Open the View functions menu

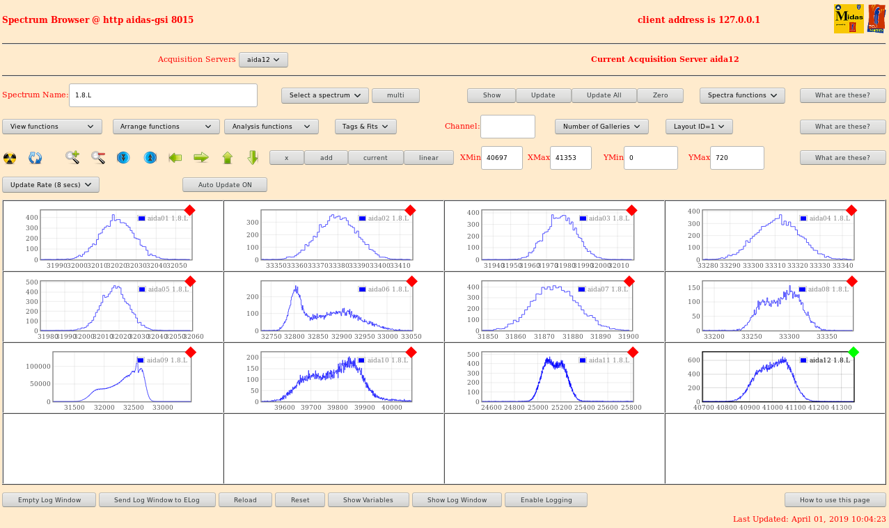click(x=52, y=127)
